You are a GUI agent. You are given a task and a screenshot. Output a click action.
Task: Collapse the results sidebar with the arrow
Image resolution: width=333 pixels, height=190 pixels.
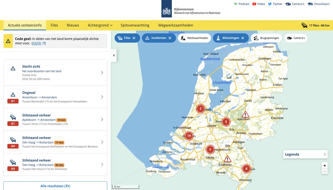tap(114, 55)
